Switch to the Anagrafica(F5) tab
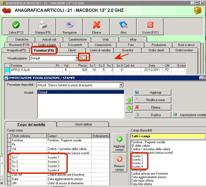 pyautogui.click(x=16, y=50)
